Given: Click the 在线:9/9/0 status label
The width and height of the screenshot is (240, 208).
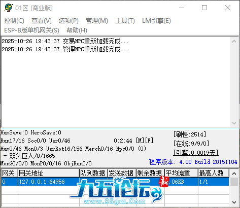Looking at the screenshot, I should click(191, 144).
